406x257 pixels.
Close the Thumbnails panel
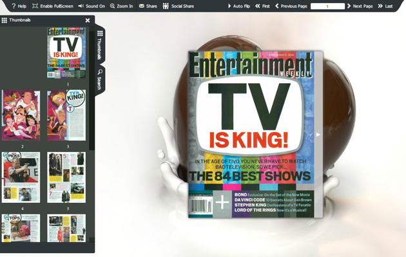pos(88,20)
